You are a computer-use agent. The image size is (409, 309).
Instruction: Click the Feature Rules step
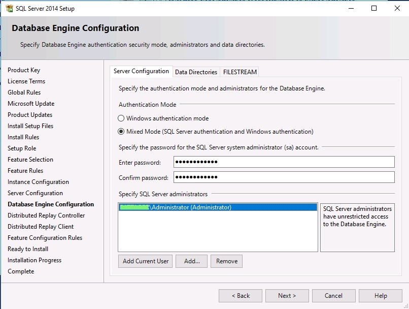pyautogui.click(x=25, y=171)
